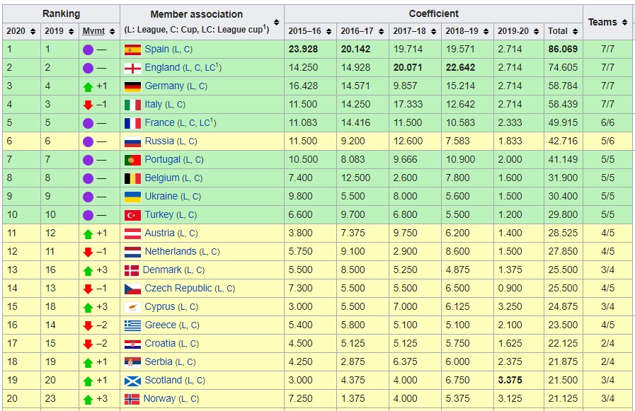Open the Belgium association link
635x411 pixels.
click(162, 178)
